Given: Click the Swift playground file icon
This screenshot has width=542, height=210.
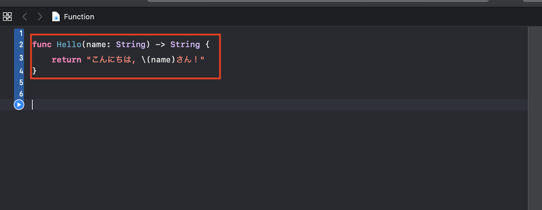Looking at the screenshot, I should point(56,17).
